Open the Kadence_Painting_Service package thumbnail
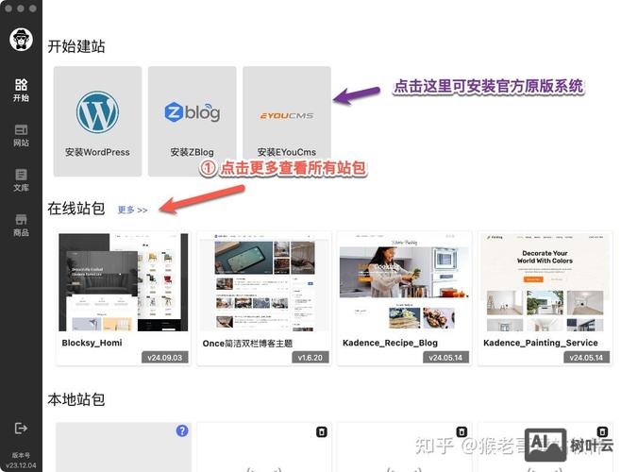 tap(545, 282)
